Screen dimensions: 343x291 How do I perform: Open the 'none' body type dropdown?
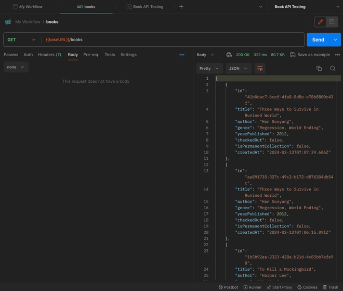point(16,67)
